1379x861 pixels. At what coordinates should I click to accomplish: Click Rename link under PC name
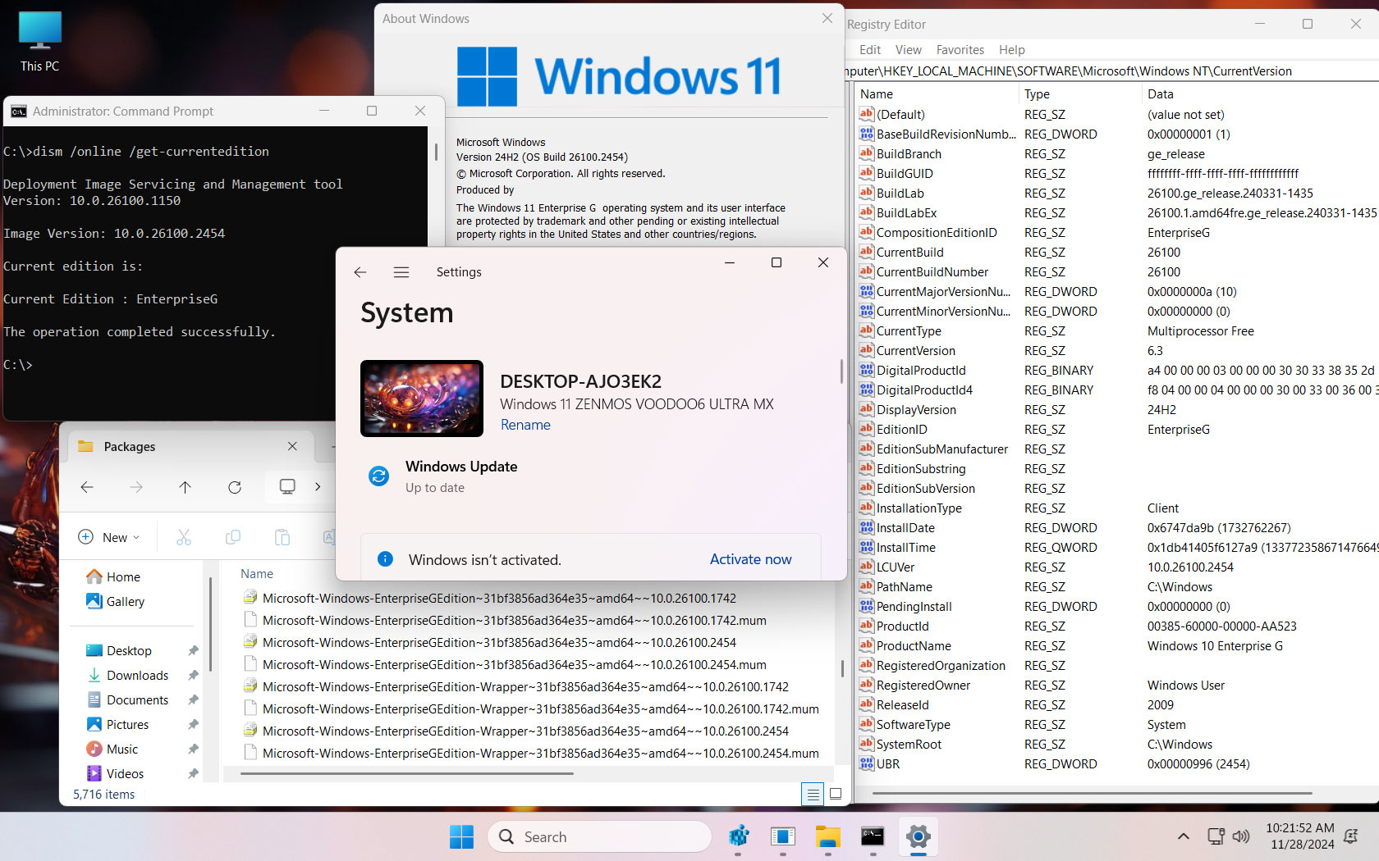(525, 425)
